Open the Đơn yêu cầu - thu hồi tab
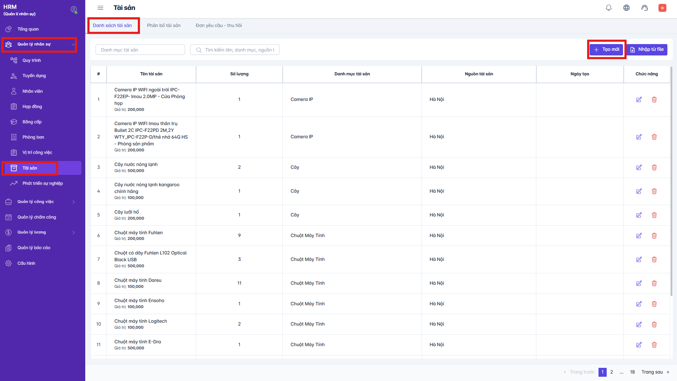Screen dimensions: 677x381 coord(218,26)
